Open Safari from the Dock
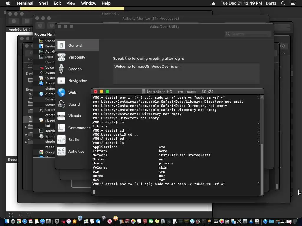Viewport: 302px width, 226px height. (x=25, y=221)
